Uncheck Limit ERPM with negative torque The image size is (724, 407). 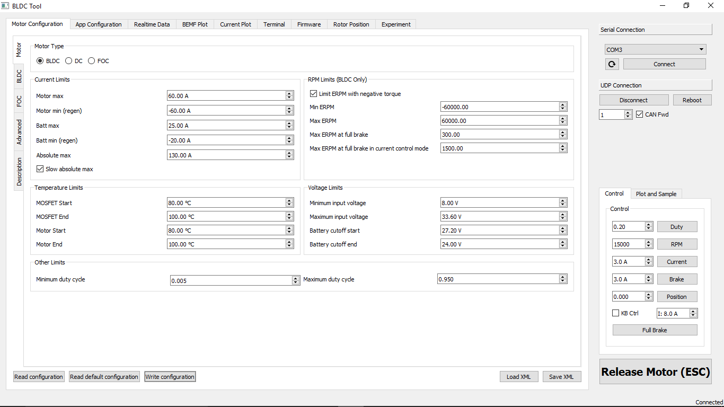314,94
